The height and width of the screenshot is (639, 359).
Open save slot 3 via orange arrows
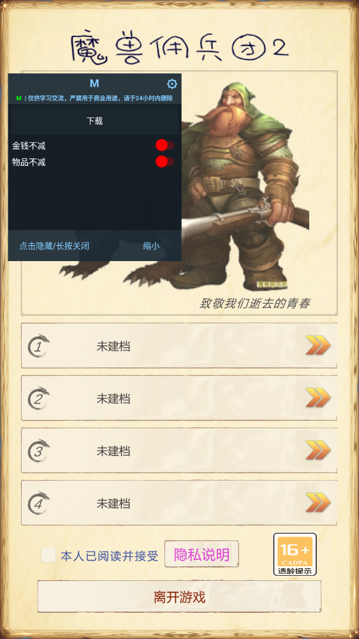coord(318,450)
